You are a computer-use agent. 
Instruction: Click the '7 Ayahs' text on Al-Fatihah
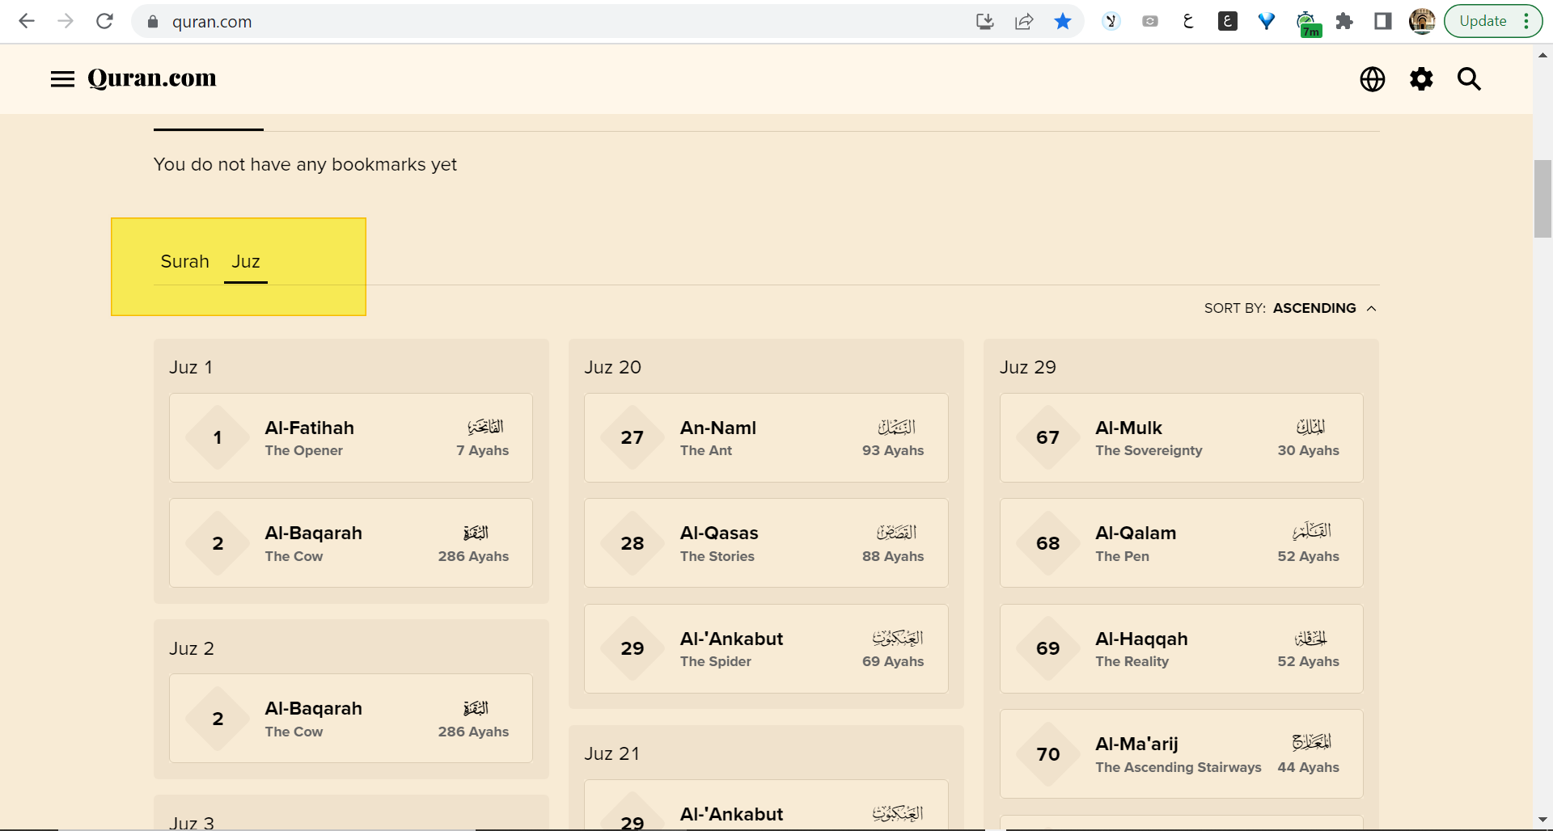(x=483, y=450)
